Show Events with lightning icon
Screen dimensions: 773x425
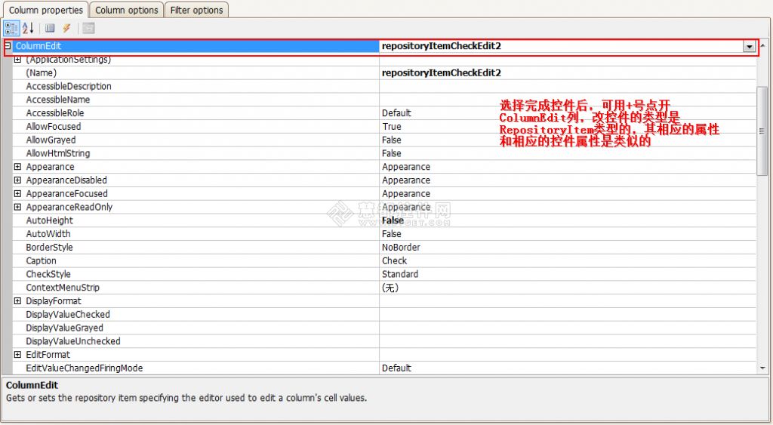click(66, 28)
